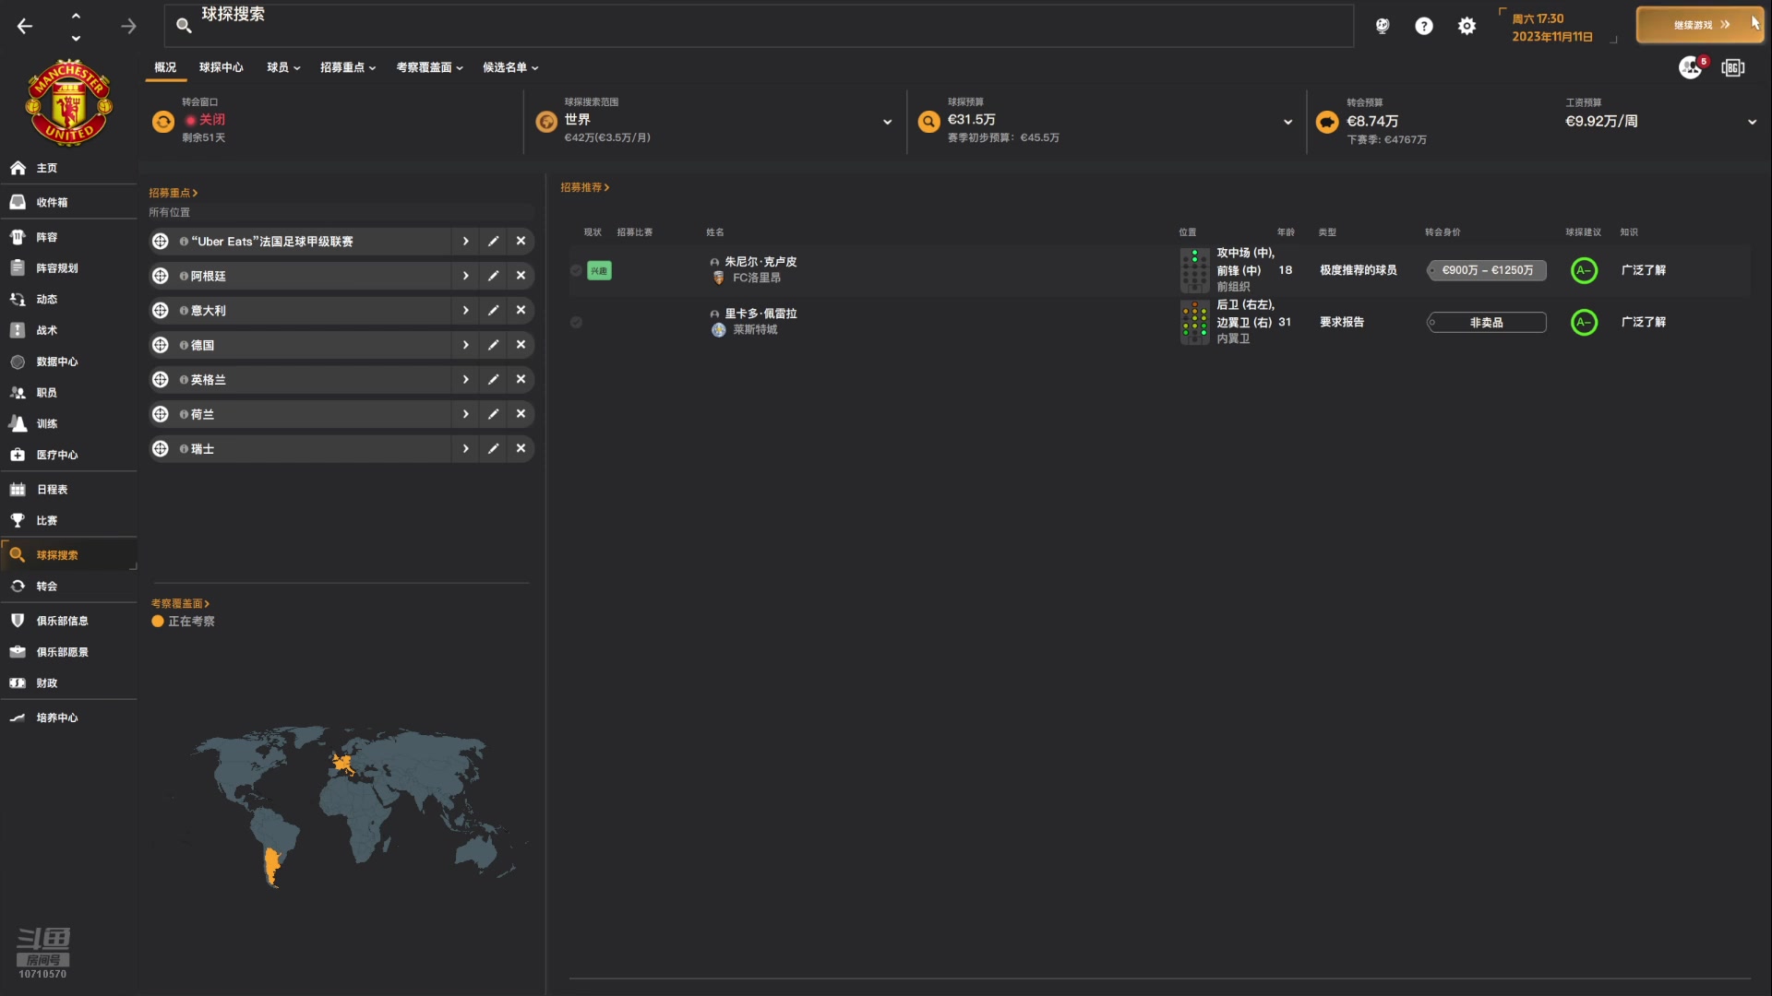1772x996 pixels.
Task: Edit the 德国 recruitment focus
Action: pyautogui.click(x=493, y=345)
